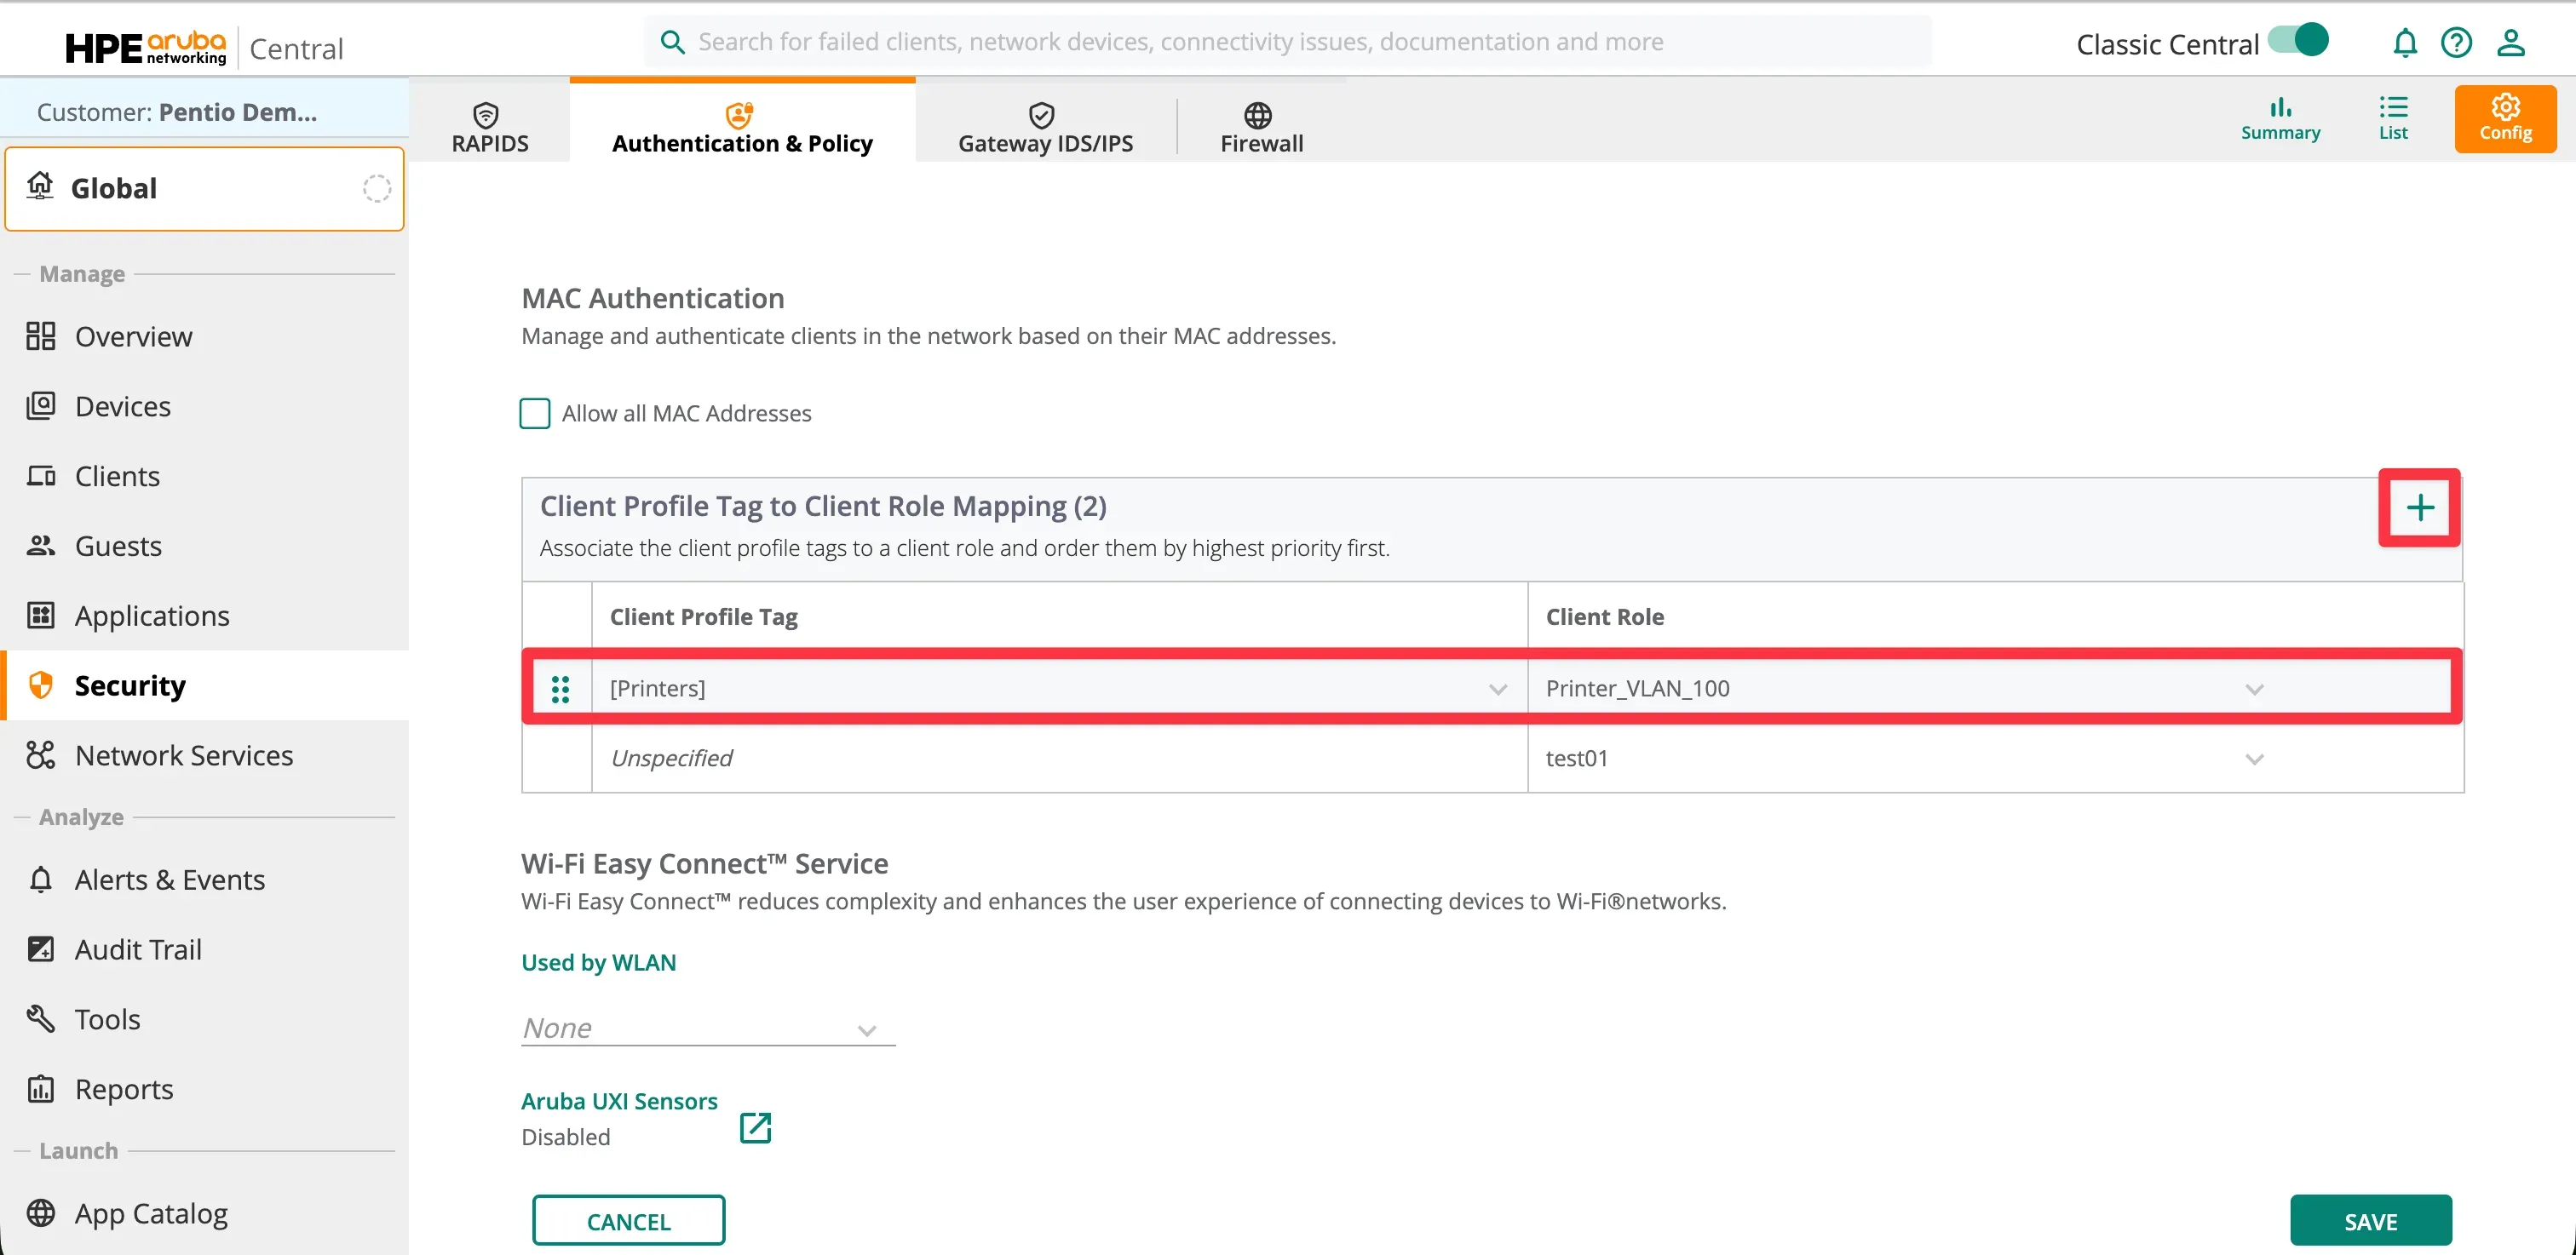This screenshot has height=1255, width=2576.
Task: Click the CANCEL button
Action: [628, 1221]
